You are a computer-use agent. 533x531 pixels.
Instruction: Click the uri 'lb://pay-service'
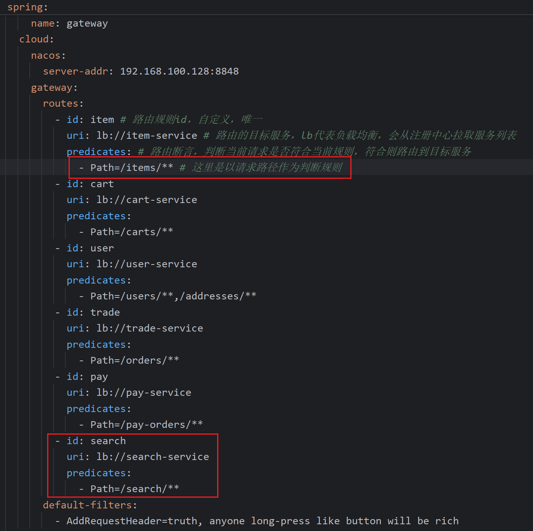(x=144, y=393)
